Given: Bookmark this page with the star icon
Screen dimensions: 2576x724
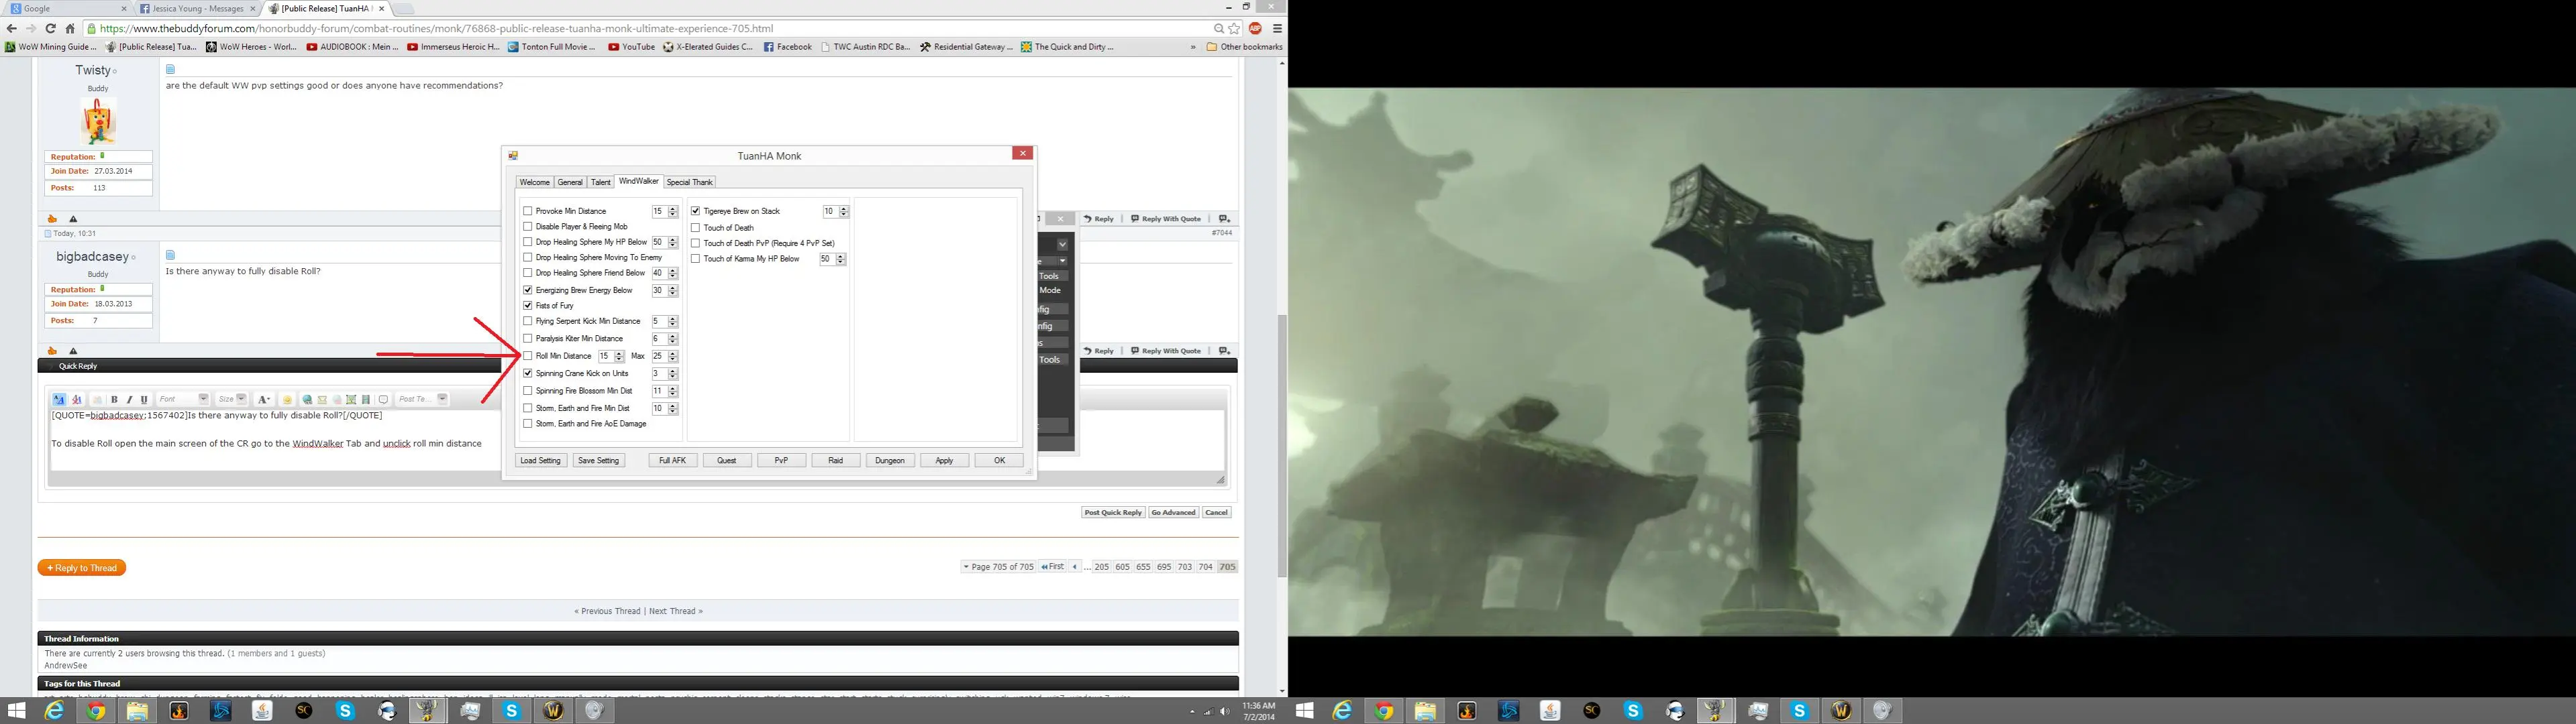Looking at the screenshot, I should click(x=1234, y=28).
